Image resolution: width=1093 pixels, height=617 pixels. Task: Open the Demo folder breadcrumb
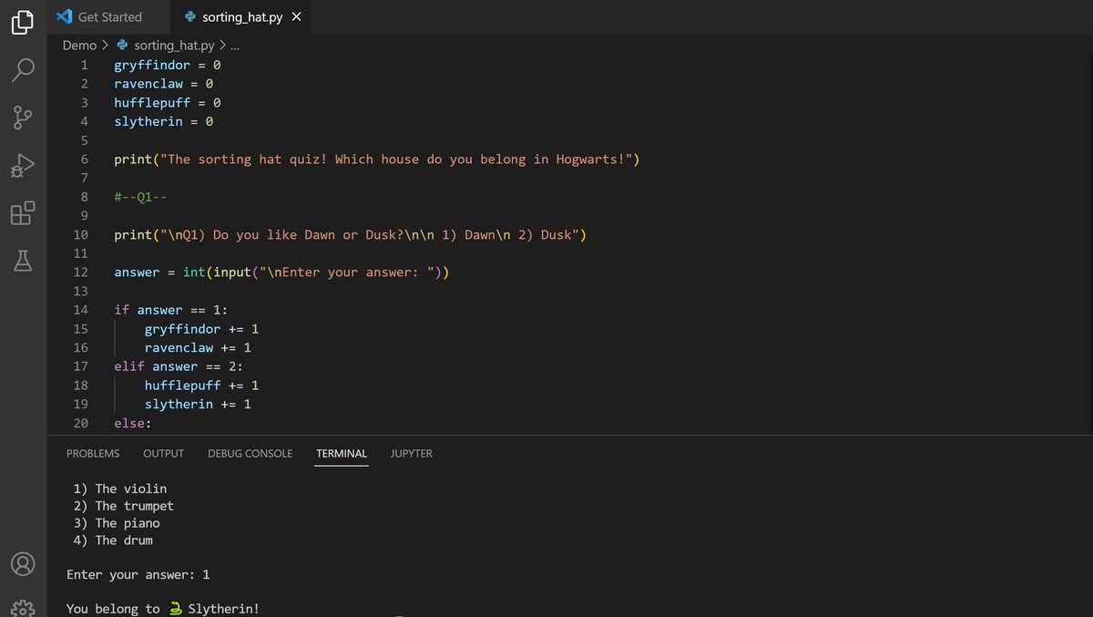click(x=79, y=45)
